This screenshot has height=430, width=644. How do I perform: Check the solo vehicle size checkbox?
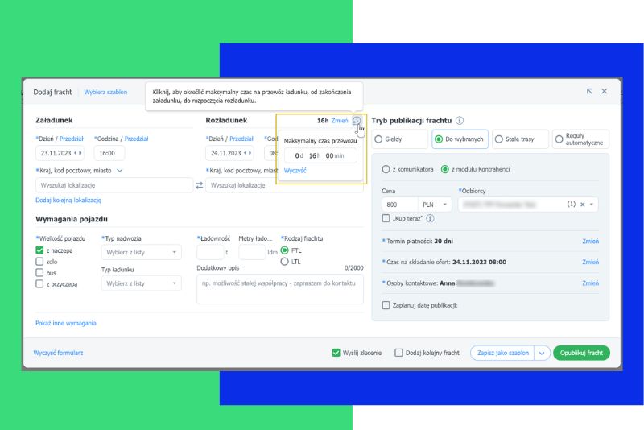pyautogui.click(x=40, y=262)
